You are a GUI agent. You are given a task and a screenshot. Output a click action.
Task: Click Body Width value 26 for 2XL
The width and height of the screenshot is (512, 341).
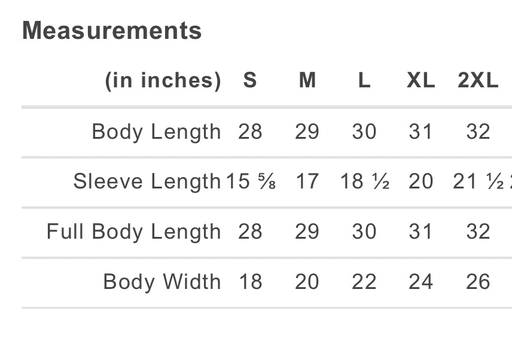click(x=478, y=282)
